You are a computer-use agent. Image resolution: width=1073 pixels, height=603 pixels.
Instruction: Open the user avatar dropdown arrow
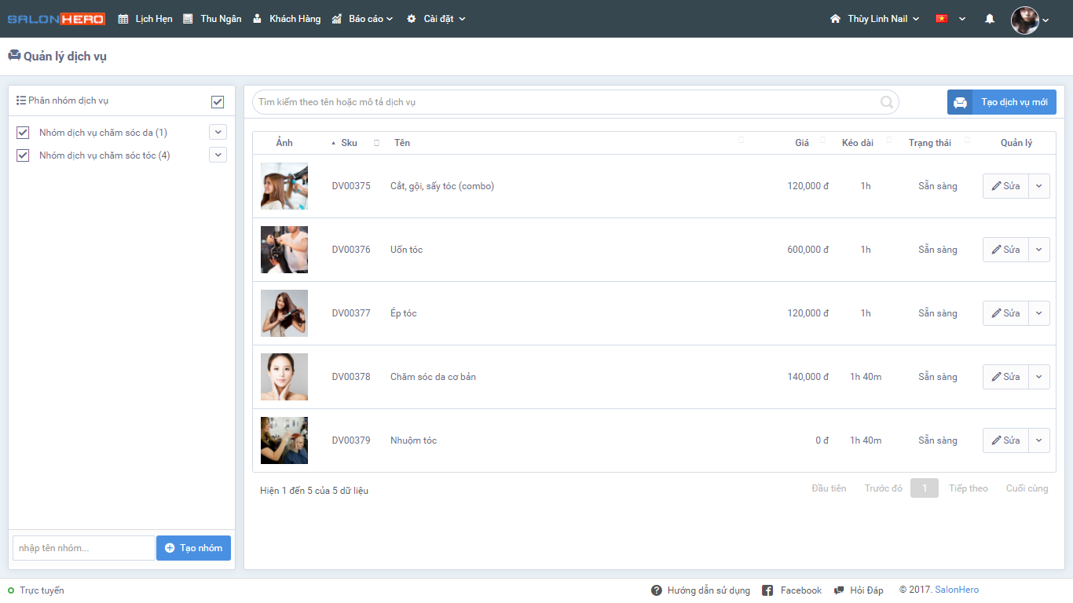(x=1046, y=20)
